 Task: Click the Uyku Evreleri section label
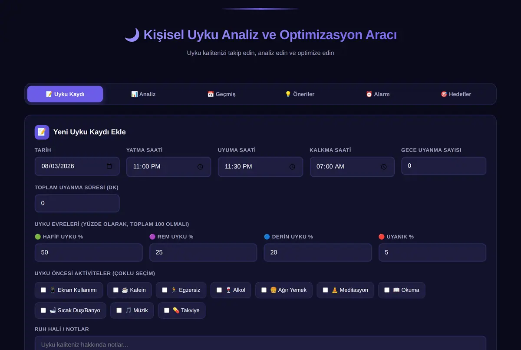tap(112, 224)
